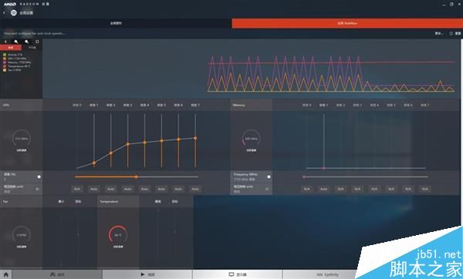Click GPU state 0 N/A voltage box
This screenshot has width=463, height=279.
click(x=77, y=189)
